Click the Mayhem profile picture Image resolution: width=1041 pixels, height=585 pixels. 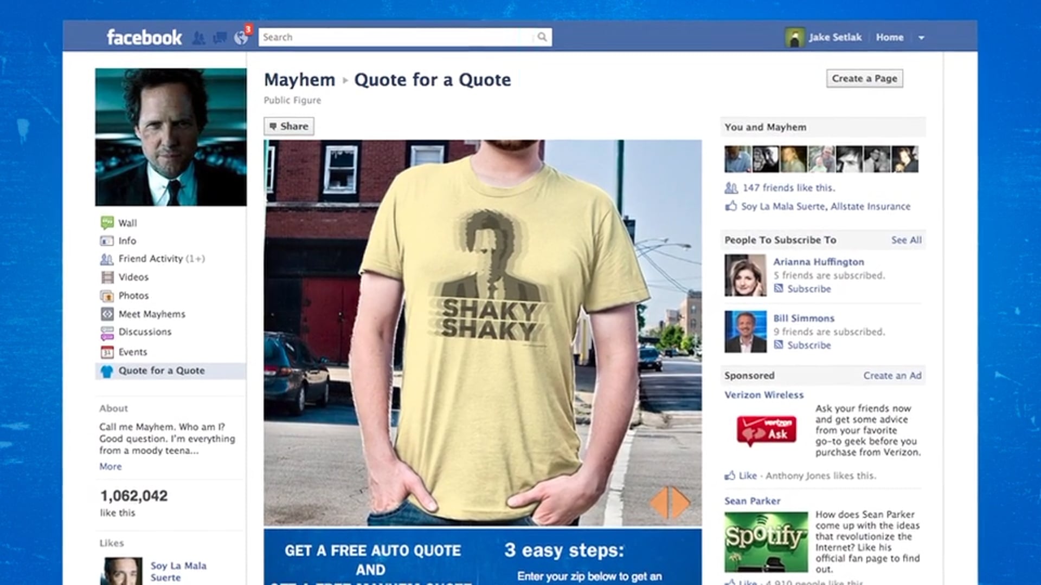(171, 137)
